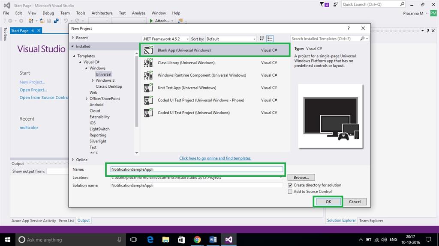Image resolution: width=439 pixels, height=246 pixels.
Task: Click the Undo toolbar icon
Action: (66, 21)
